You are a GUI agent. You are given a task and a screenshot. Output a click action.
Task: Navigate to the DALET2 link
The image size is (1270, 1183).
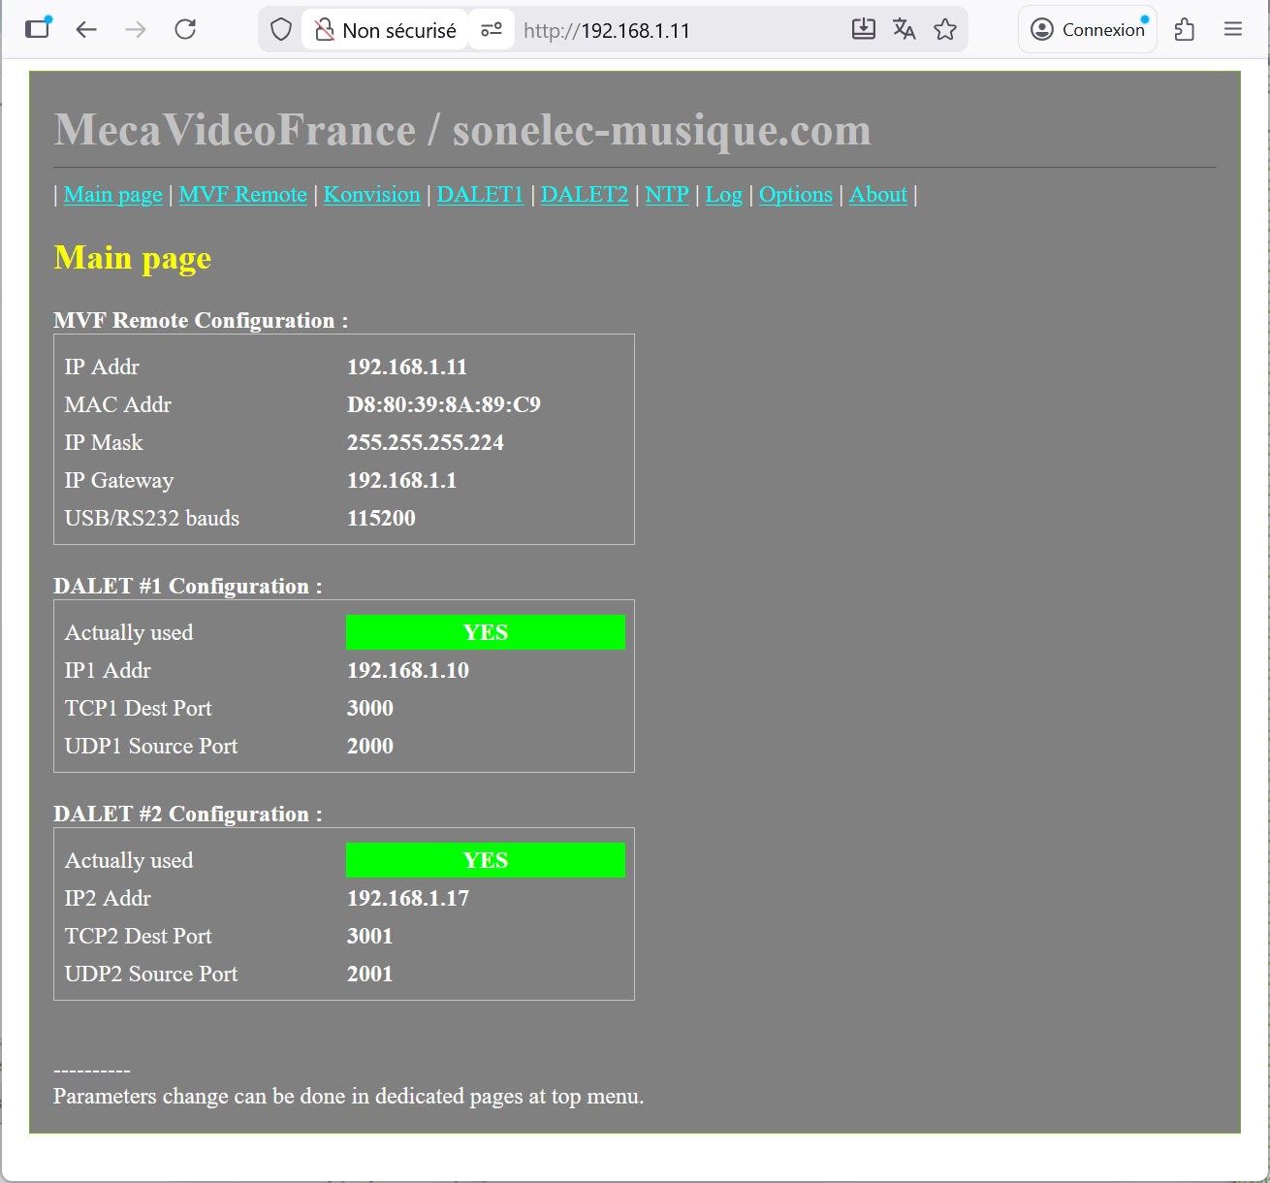tap(584, 195)
